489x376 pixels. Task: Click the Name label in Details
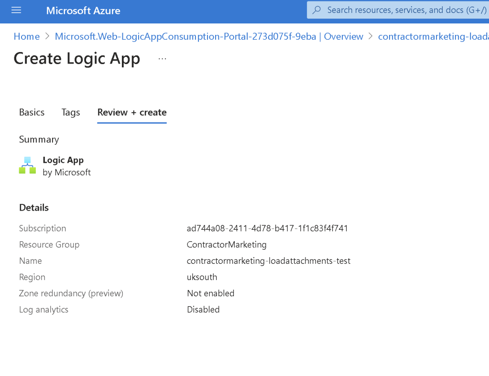tap(31, 261)
